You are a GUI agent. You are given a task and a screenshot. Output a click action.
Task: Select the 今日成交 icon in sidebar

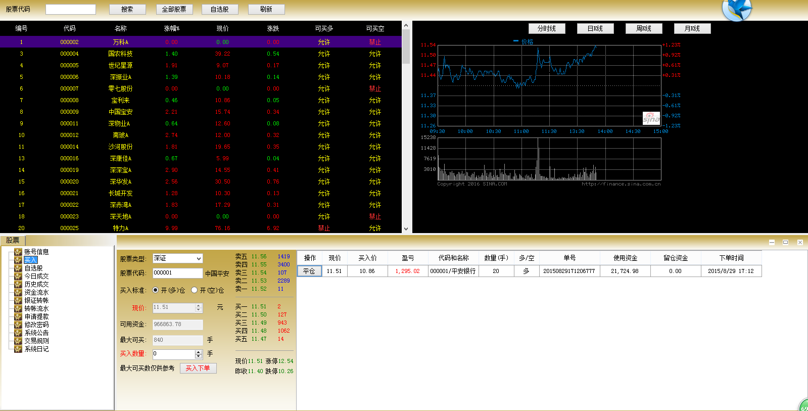tap(18, 276)
